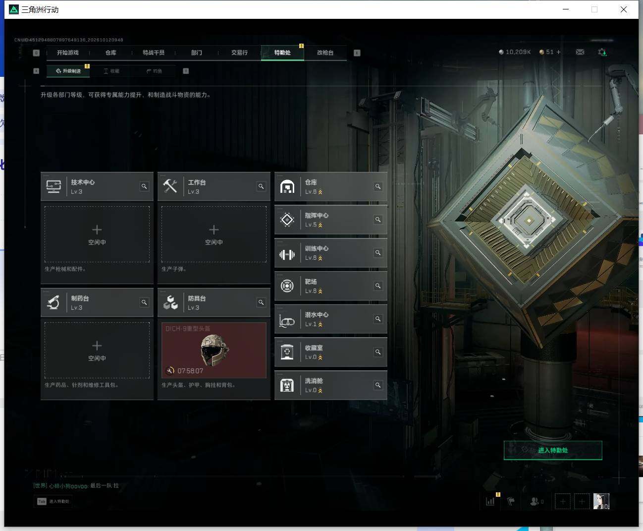The image size is (643, 531).
Task: Click the plus beside currency 51
Action: 559,52
